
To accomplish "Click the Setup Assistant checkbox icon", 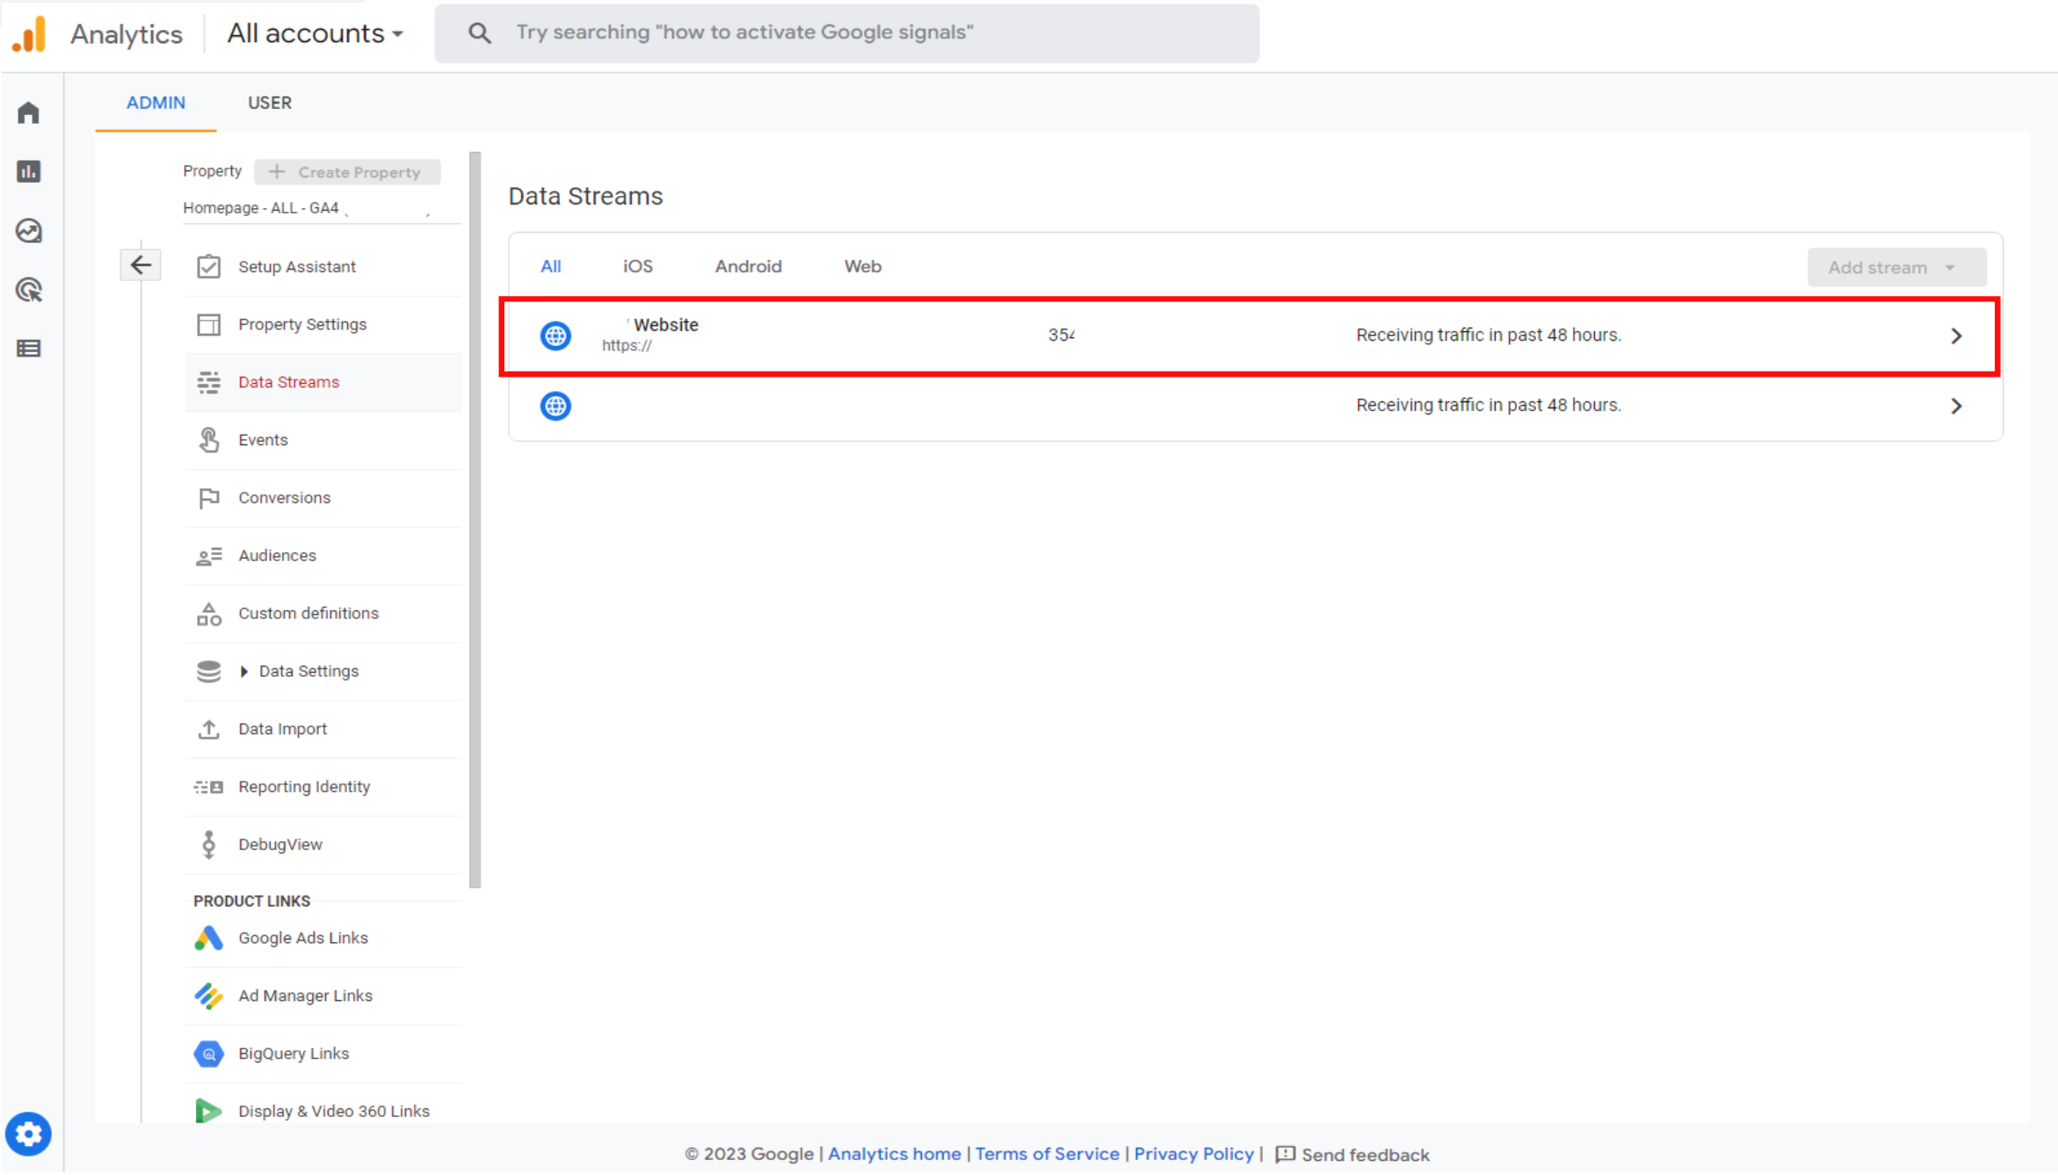I will tap(208, 266).
